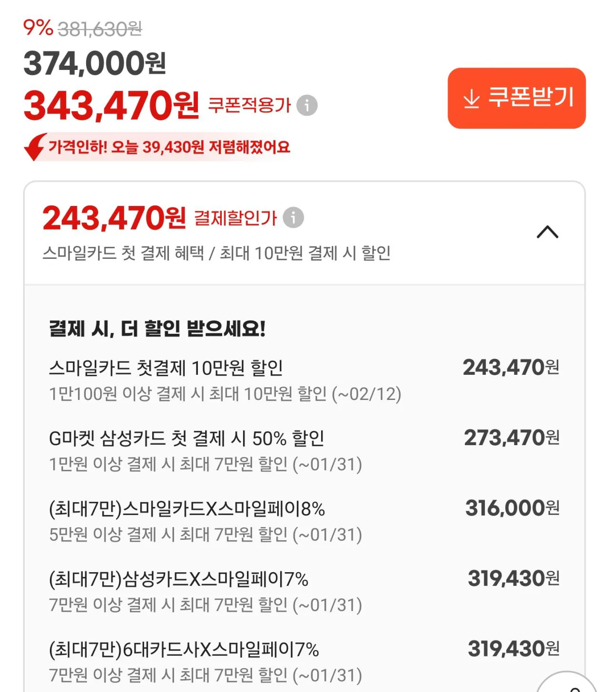Choose the 6대카드사X스마일페이7% discount row
The height and width of the screenshot is (692, 609).
(184, 650)
